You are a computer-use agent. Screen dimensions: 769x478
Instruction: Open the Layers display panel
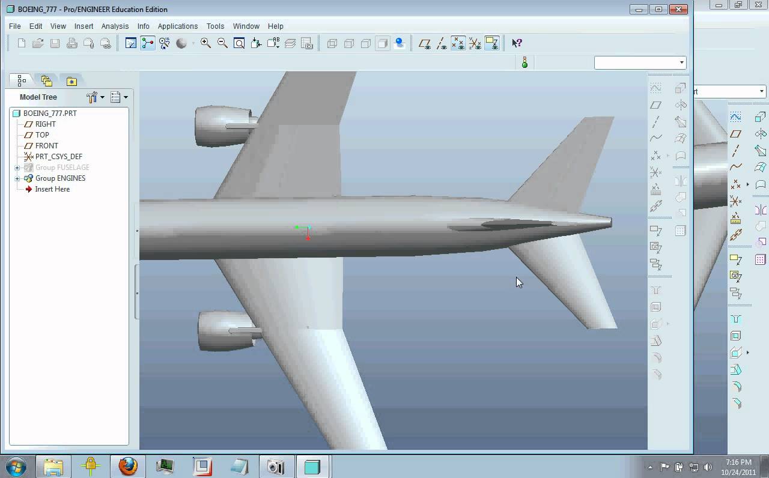point(291,43)
